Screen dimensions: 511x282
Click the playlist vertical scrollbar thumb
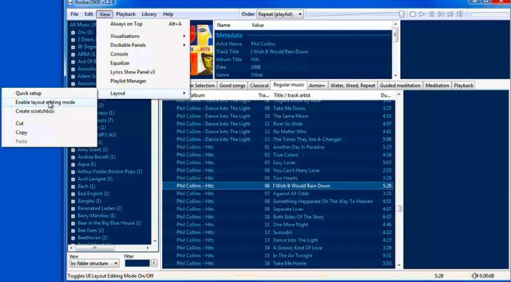399,209
